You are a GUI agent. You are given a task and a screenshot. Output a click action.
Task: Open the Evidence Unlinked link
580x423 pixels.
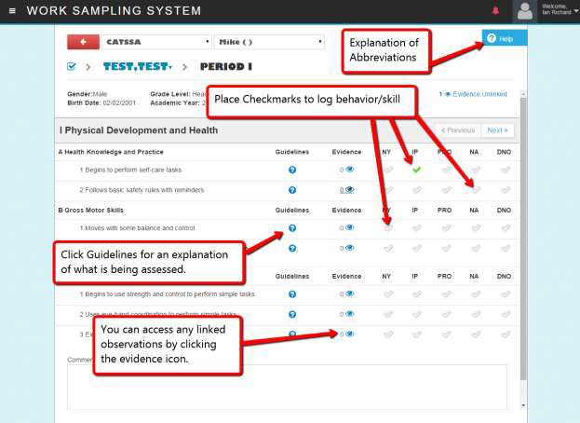(473, 94)
